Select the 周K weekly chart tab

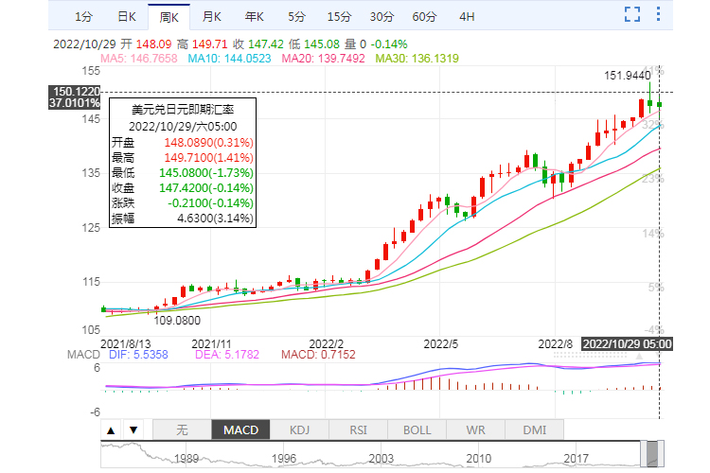169,17
